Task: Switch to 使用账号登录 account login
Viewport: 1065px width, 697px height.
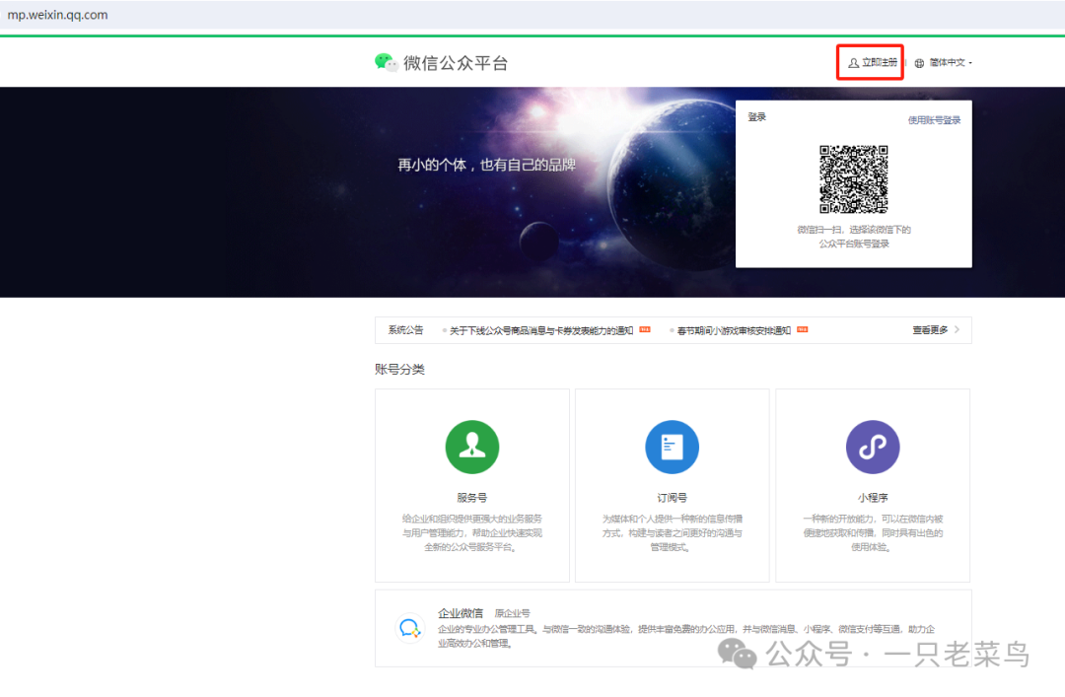Action: [x=934, y=120]
